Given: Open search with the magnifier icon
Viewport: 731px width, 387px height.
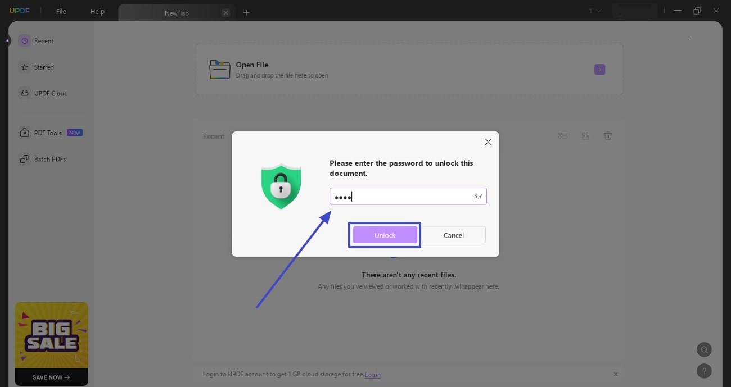Looking at the screenshot, I should click(x=704, y=349).
